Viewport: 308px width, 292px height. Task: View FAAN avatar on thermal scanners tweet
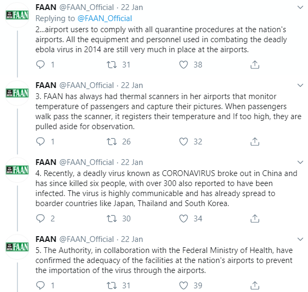point(17,93)
